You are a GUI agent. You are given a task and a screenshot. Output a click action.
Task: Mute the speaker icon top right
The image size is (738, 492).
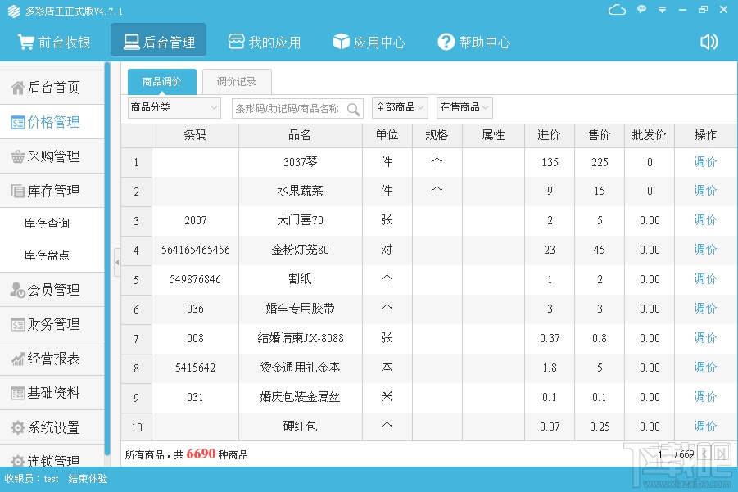(706, 42)
